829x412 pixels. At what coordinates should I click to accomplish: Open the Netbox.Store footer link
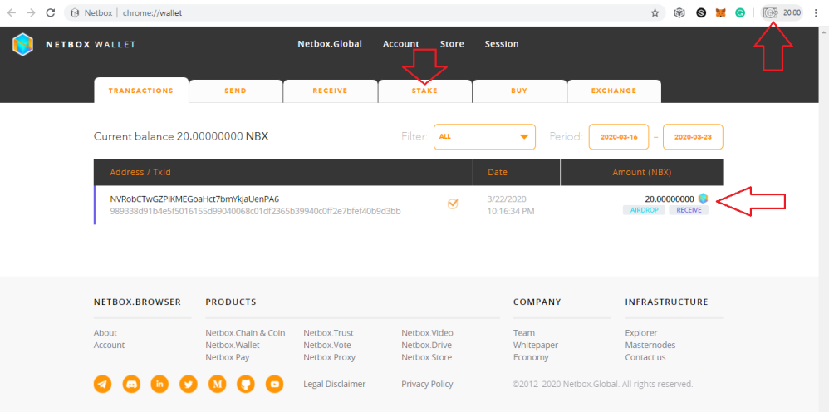[x=427, y=357]
